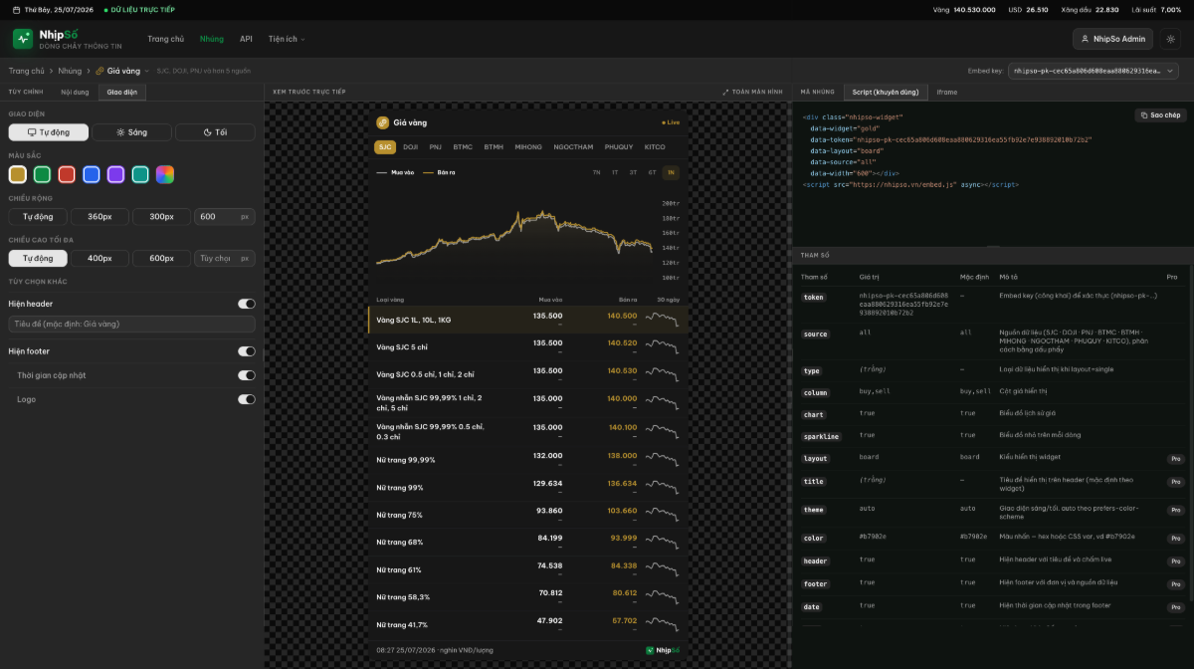
Task: Switch to the Nội dung tab
Action: pyautogui.click(x=75, y=92)
